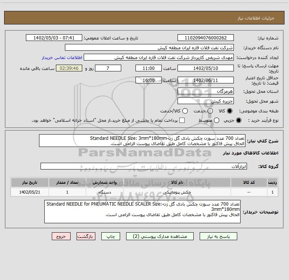Click the خروج exit button
The height and width of the screenshot is (280, 289).
61,236
